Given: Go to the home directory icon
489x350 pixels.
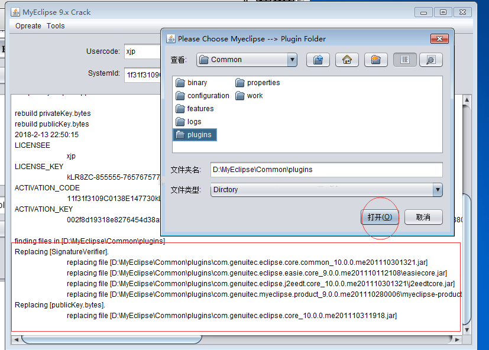Looking at the screenshot, I should click(346, 60).
